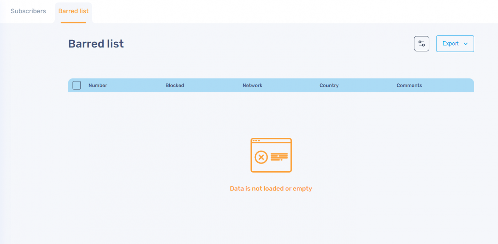Screen dimensions: 498x244
Task: Click the "Barred list" page heading
Action: coord(96,44)
